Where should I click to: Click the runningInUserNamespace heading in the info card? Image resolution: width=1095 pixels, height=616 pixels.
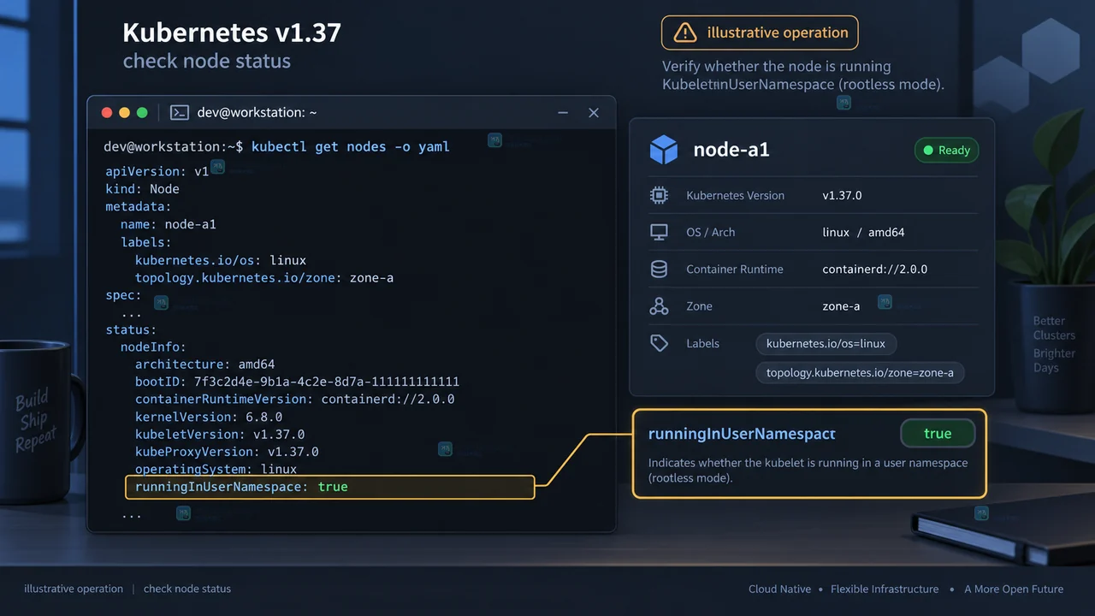742,435
